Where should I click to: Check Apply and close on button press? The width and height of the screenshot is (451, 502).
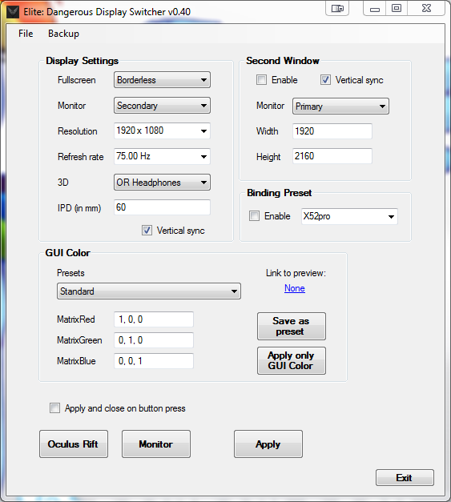[x=54, y=408]
